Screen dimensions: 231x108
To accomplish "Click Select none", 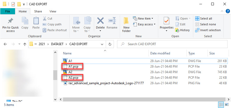I will pos(205,24).
